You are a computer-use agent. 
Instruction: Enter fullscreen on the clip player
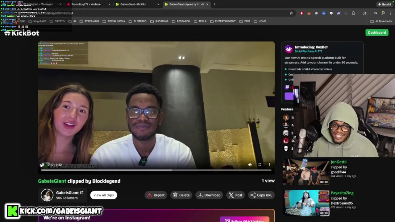(x=260, y=165)
